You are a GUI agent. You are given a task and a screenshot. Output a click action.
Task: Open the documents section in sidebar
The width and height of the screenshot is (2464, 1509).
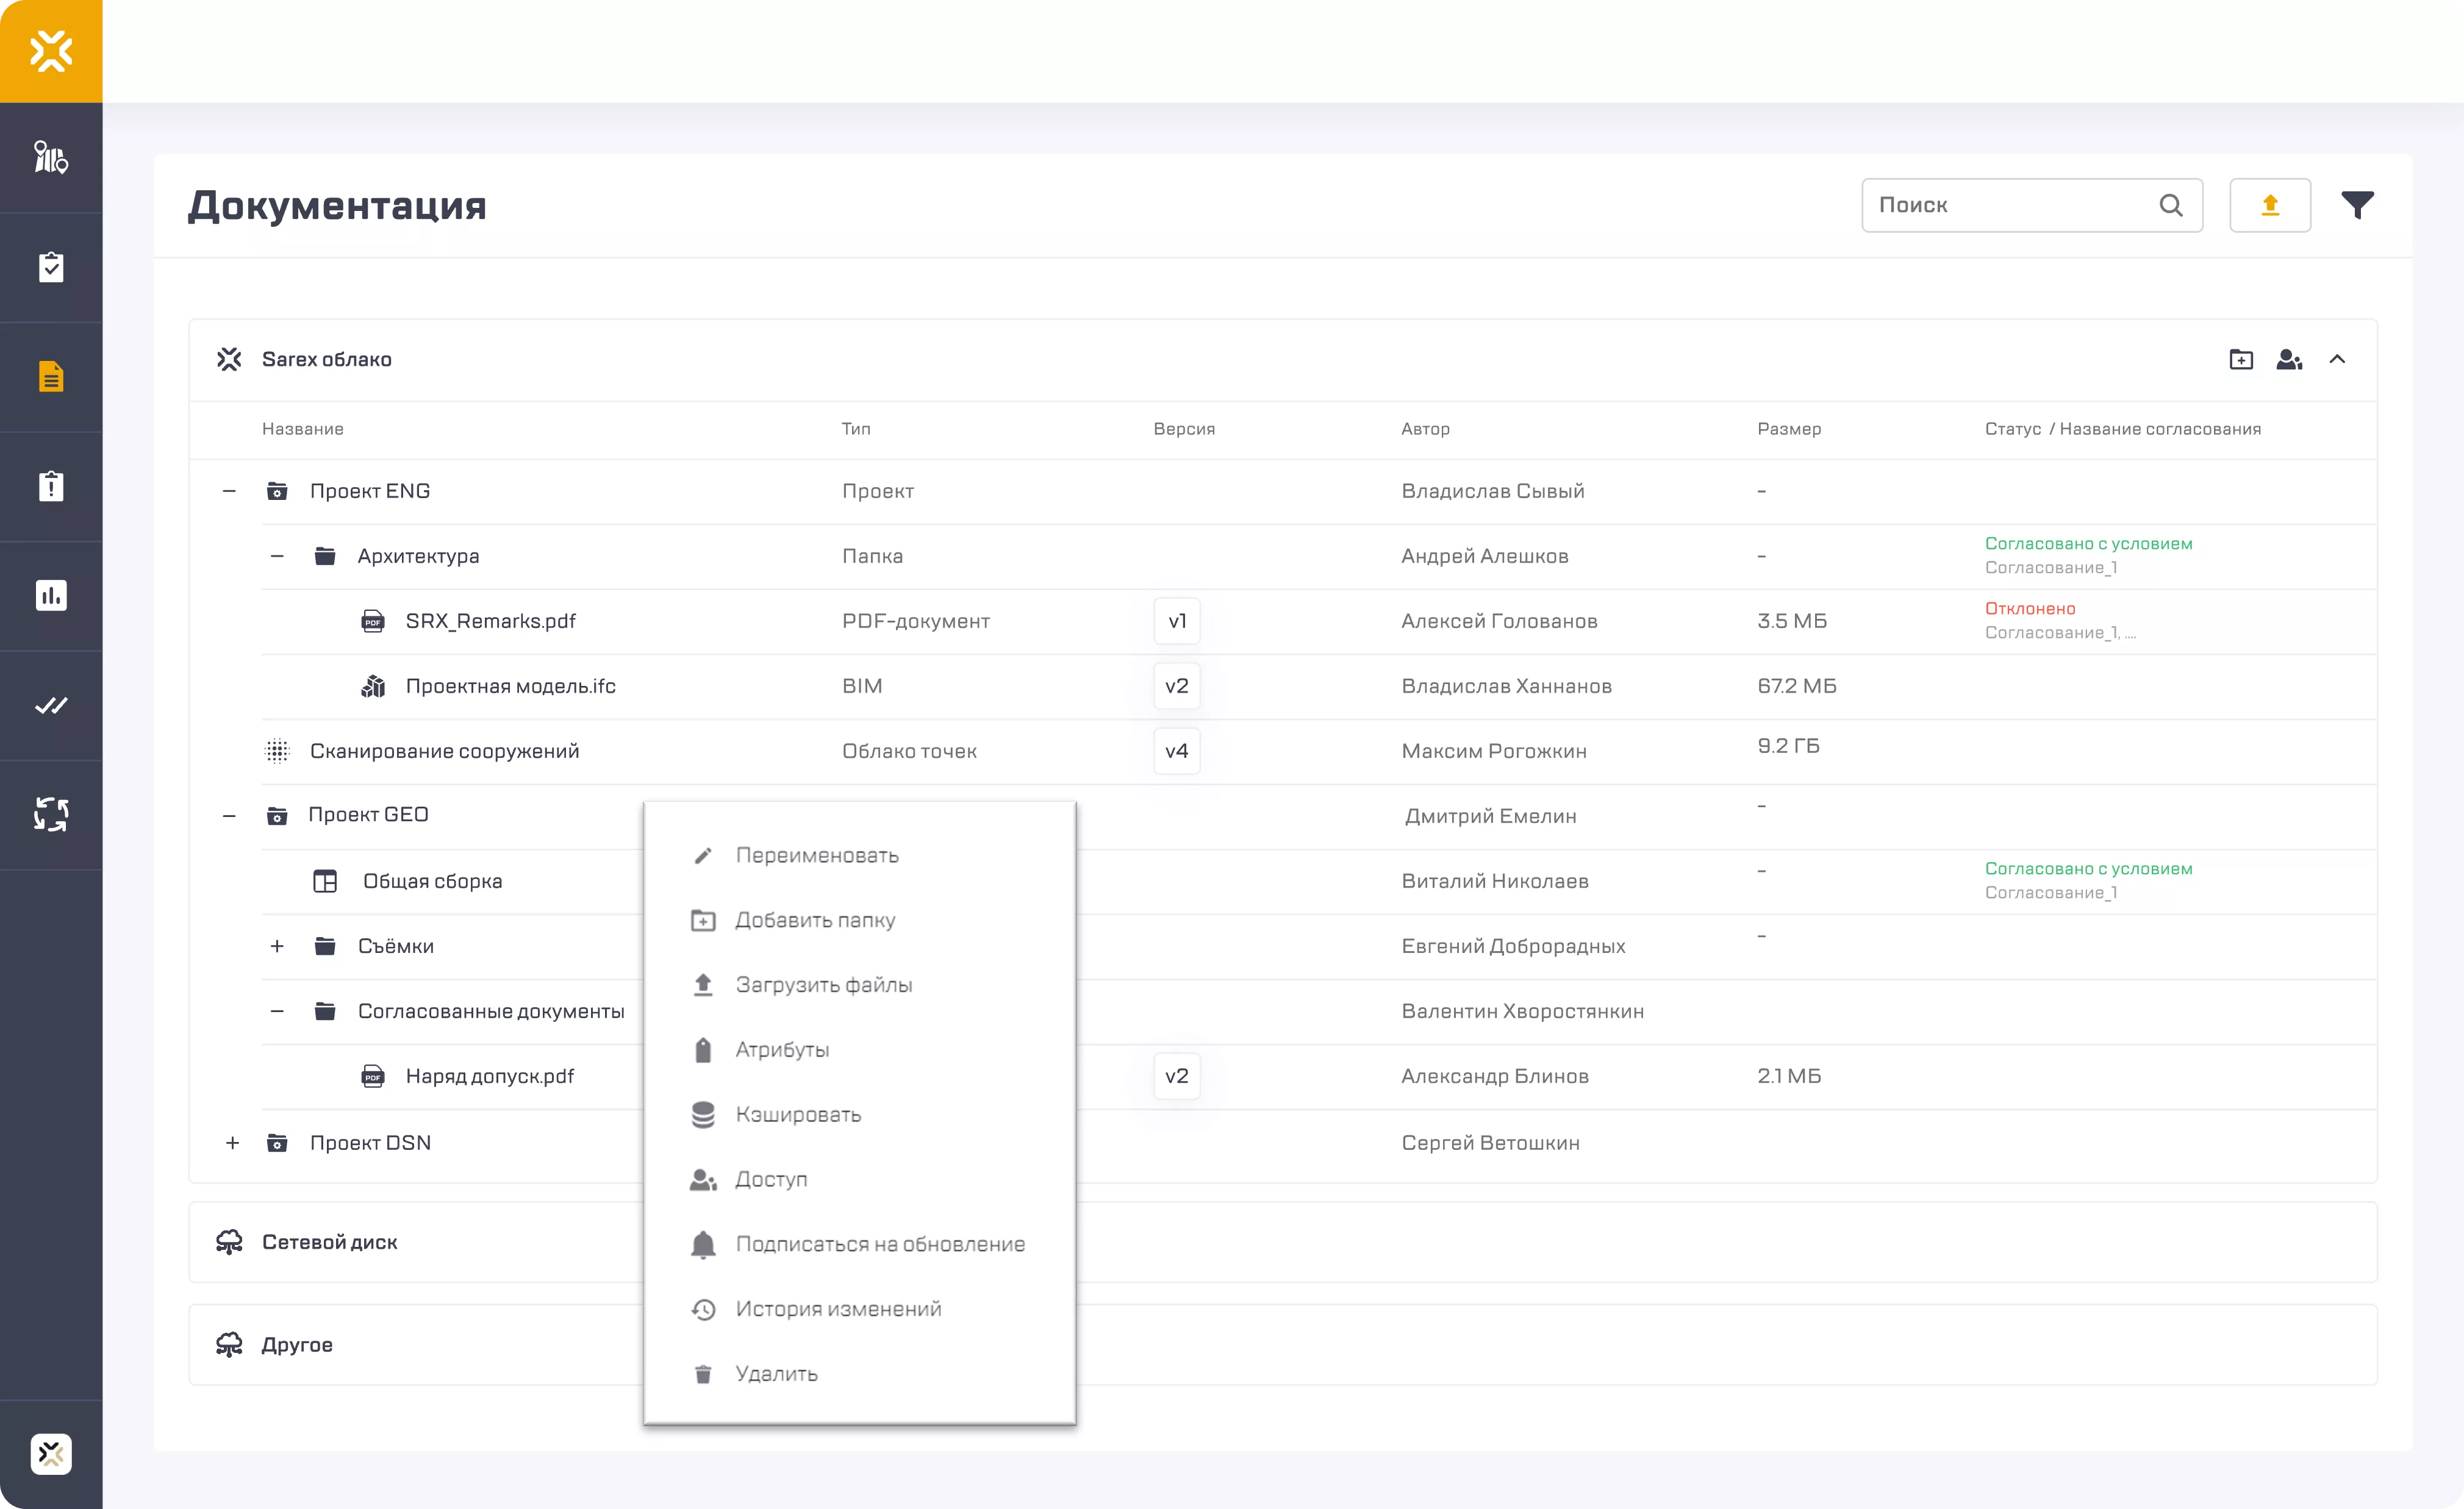(x=51, y=377)
